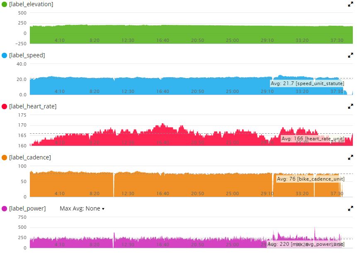Expand the cadence chart to fullscreen
357x262 pixels.
(350, 157)
